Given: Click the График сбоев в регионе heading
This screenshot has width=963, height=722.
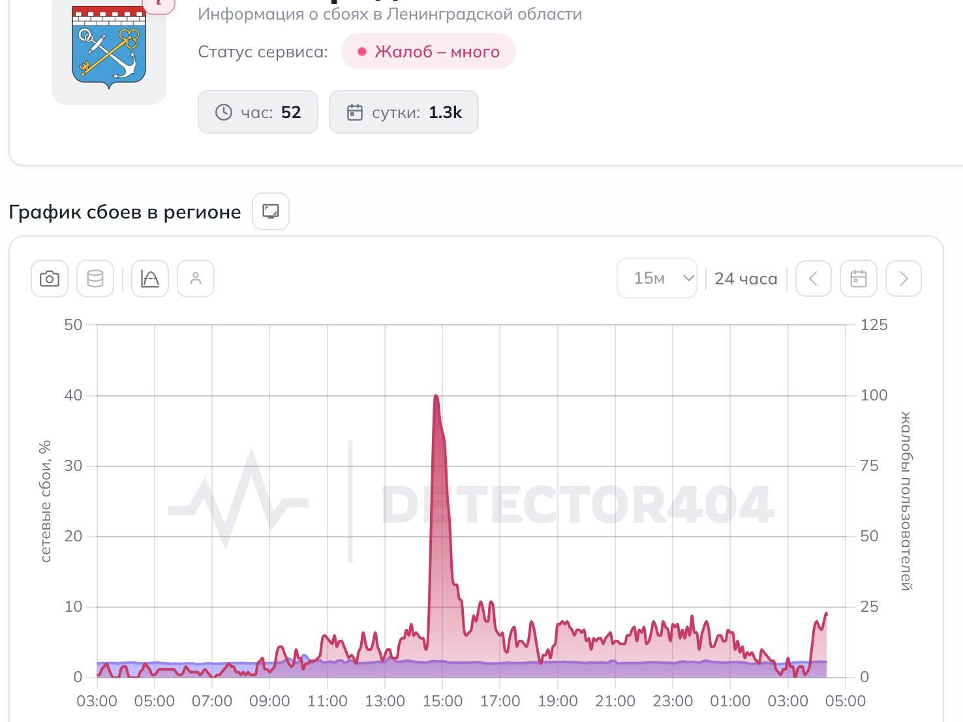Looking at the screenshot, I should (125, 212).
